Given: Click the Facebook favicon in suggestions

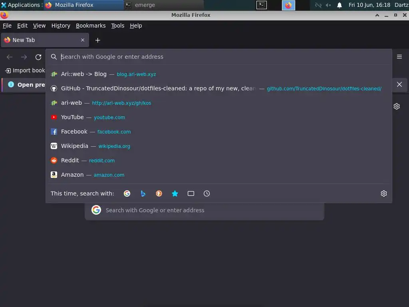Looking at the screenshot, I should [54, 132].
